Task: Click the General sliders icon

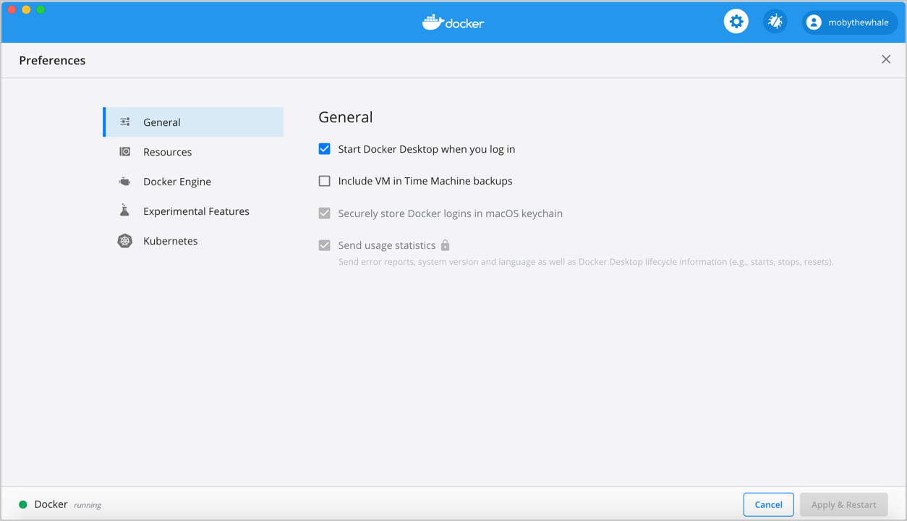Action: click(x=125, y=122)
